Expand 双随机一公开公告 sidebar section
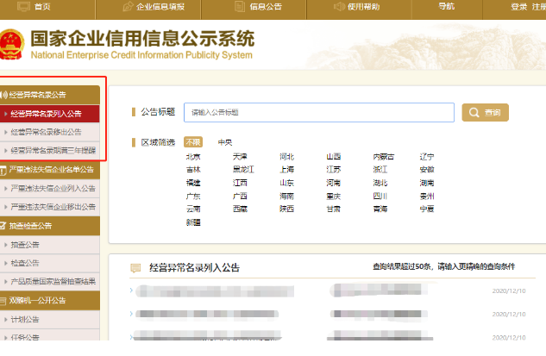The width and height of the screenshot is (546, 356). click(50, 300)
